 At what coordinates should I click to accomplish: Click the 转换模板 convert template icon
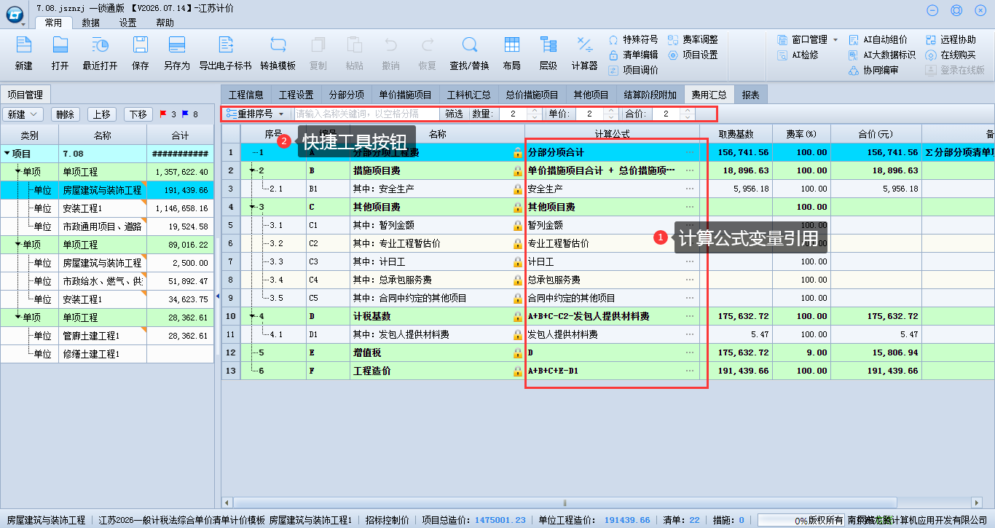[278, 53]
